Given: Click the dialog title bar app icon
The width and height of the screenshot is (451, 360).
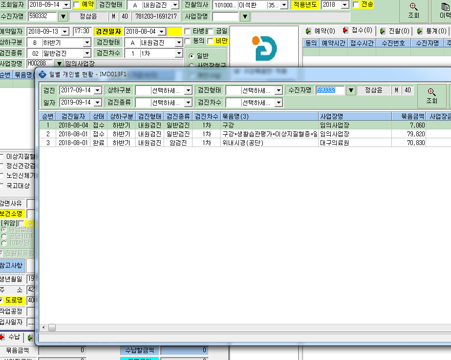Looking at the screenshot, I should [x=43, y=74].
